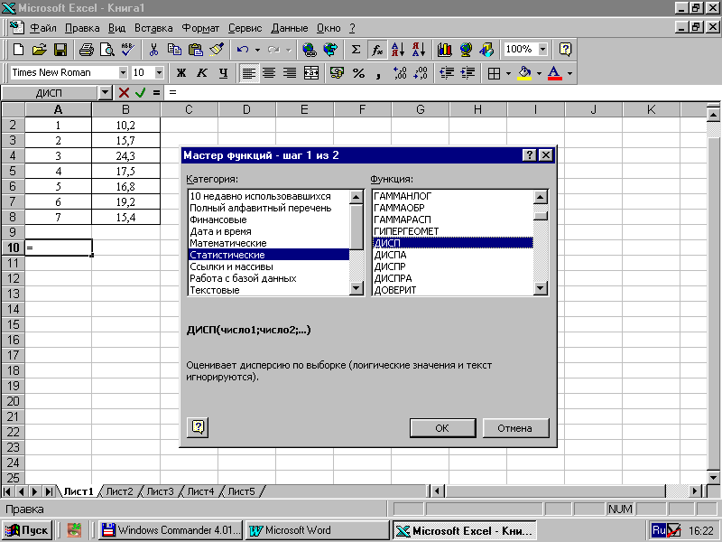Toggle bold formatting (Ж)

[181, 73]
